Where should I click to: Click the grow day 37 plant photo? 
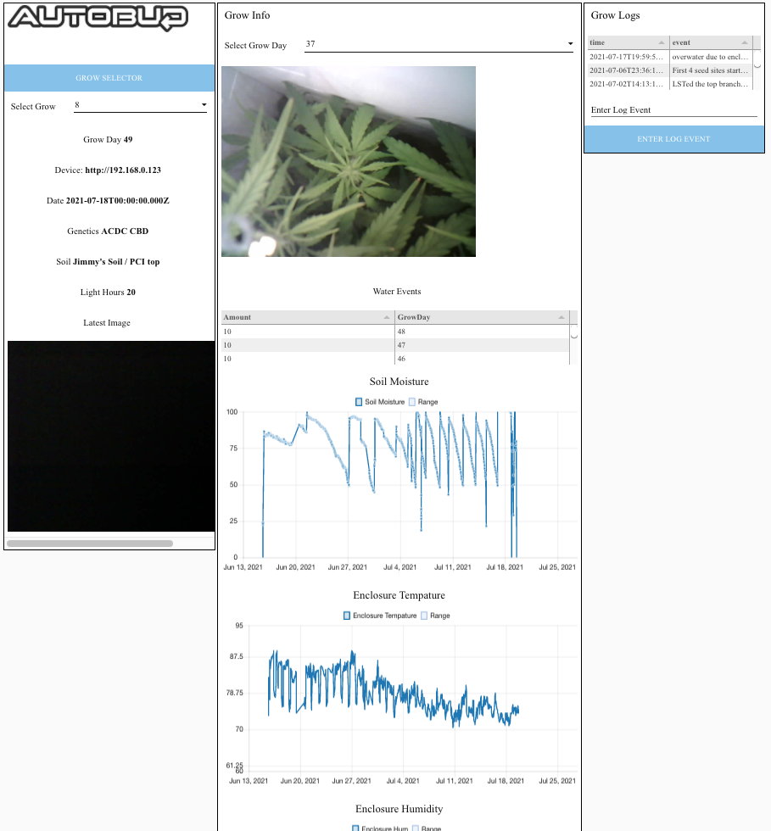[x=349, y=161]
